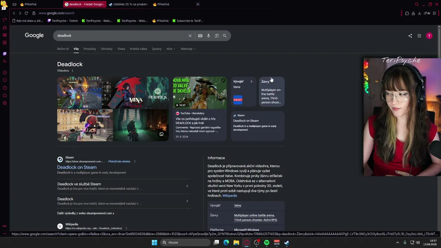Open Spotify from the taskbar
Image resolution: width=441 pixels, height=248 pixels.
(267, 242)
